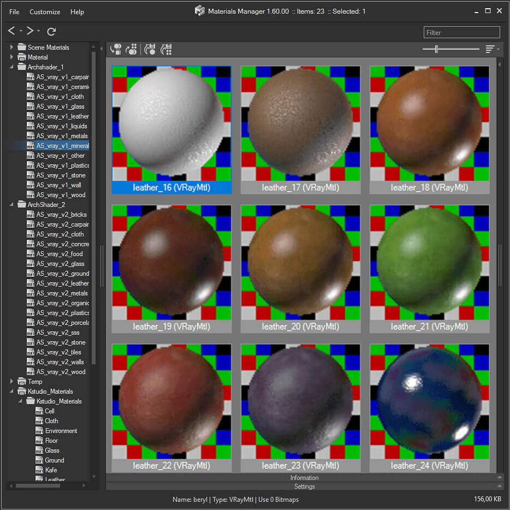Click in the Filter search field
This screenshot has height=510, width=510.
461,32
